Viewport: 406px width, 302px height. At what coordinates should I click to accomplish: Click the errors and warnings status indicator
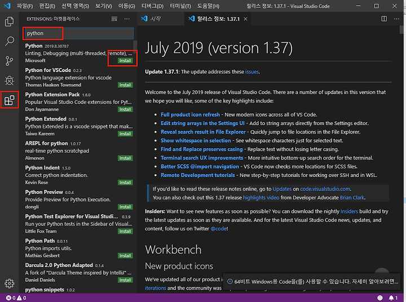point(16,298)
